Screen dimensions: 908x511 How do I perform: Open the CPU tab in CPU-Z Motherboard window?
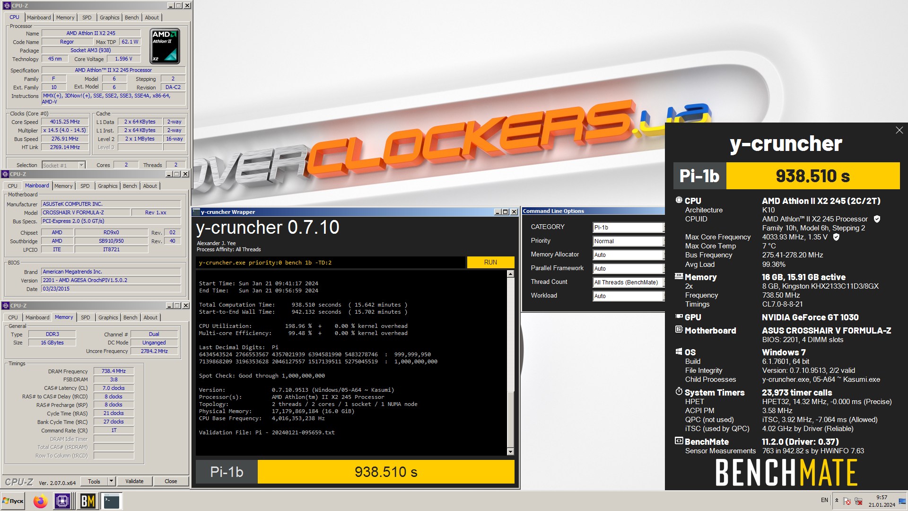12,186
